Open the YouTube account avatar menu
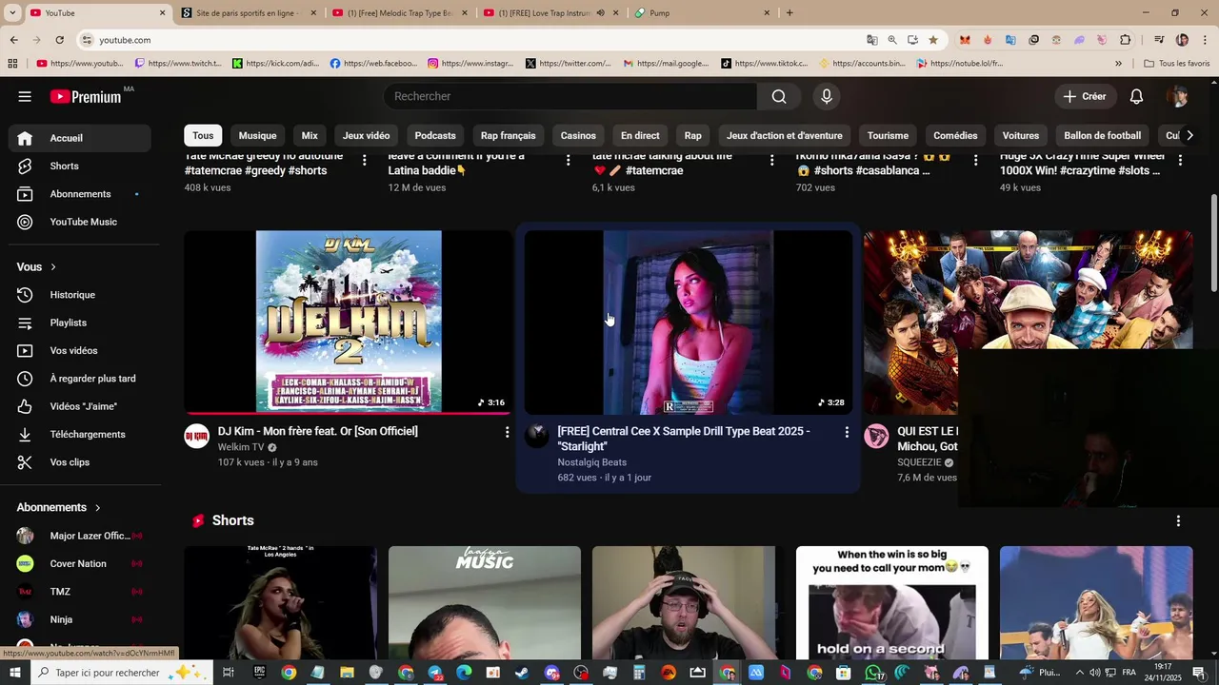Viewport: 1219px width, 685px height. click(1178, 96)
